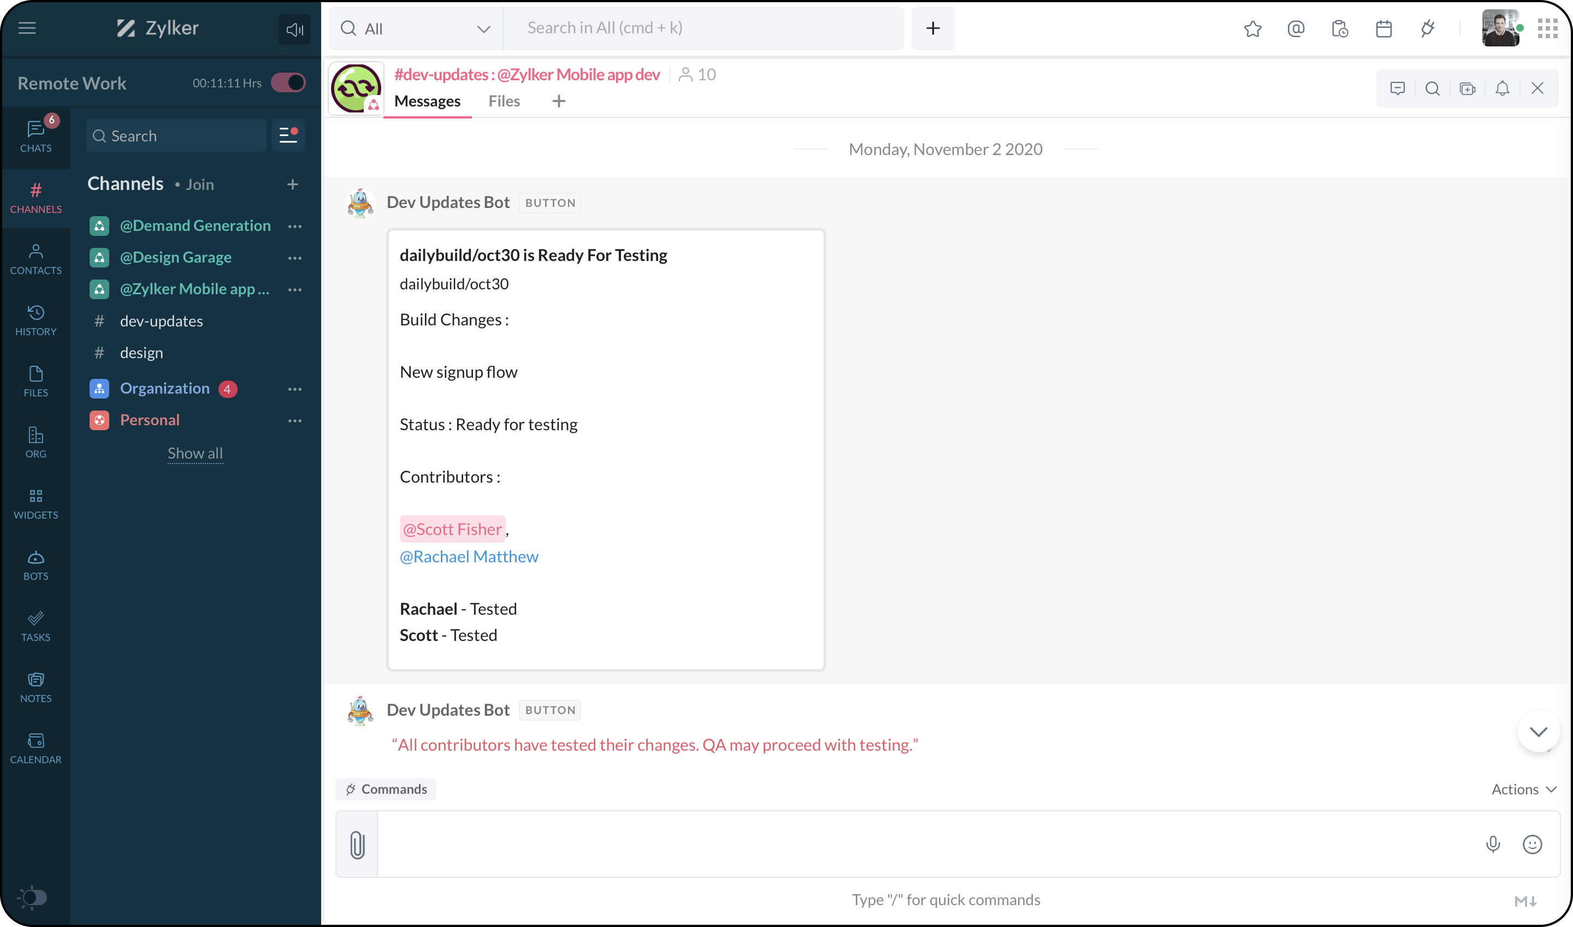Switch to the Files tab
The image size is (1573, 927).
click(x=504, y=101)
